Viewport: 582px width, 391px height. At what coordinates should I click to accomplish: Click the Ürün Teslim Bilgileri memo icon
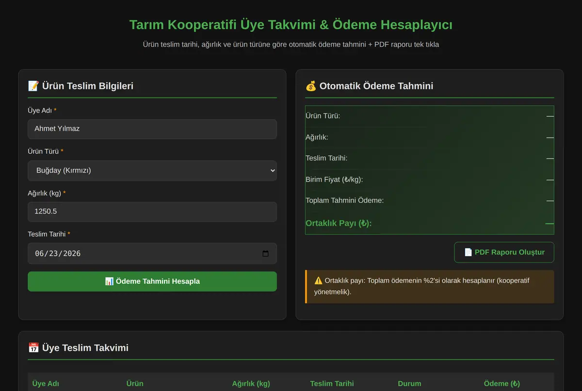pos(33,86)
